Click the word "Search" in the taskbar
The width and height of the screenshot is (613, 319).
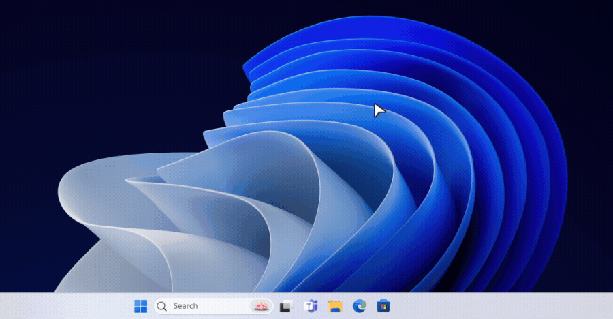click(x=185, y=306)
